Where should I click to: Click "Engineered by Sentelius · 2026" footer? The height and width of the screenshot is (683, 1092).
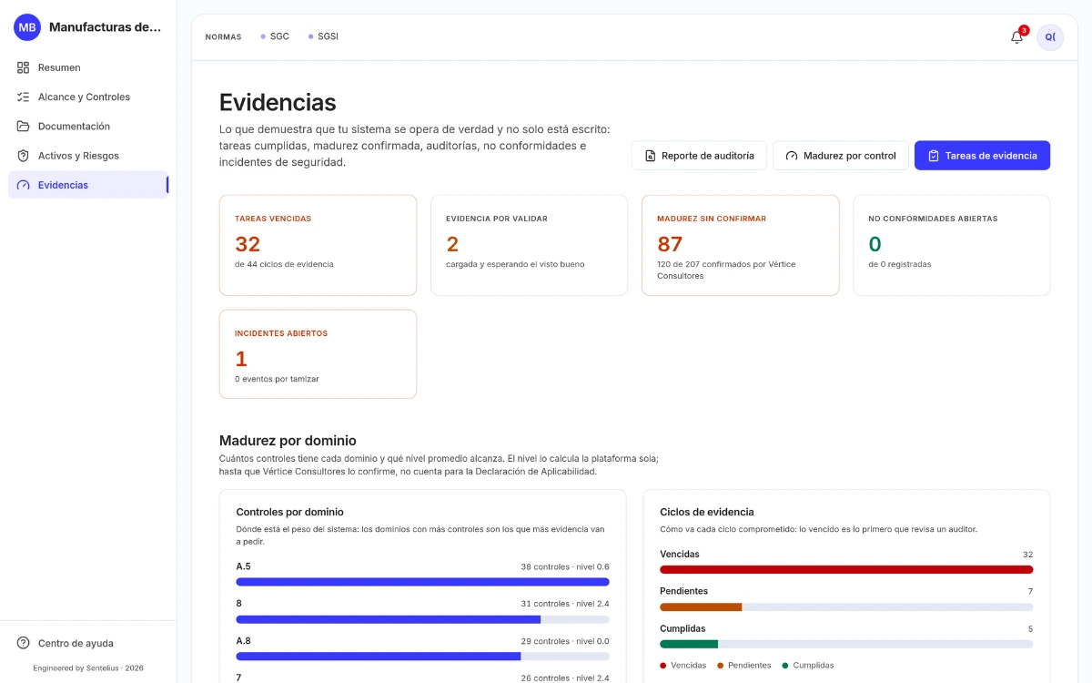coord(88,668)
